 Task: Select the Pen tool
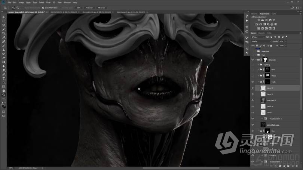pos(3,74)
